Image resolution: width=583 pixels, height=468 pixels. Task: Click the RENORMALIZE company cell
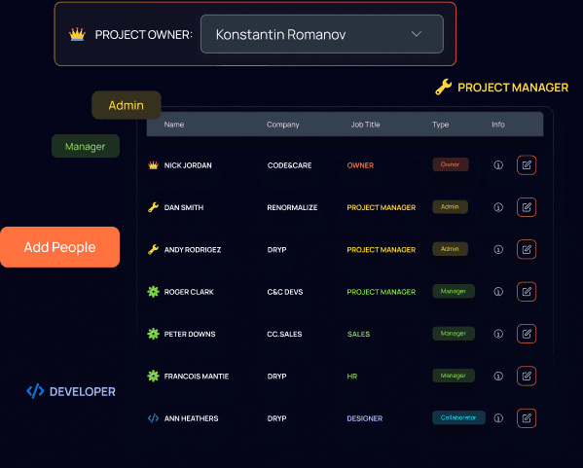292,207
